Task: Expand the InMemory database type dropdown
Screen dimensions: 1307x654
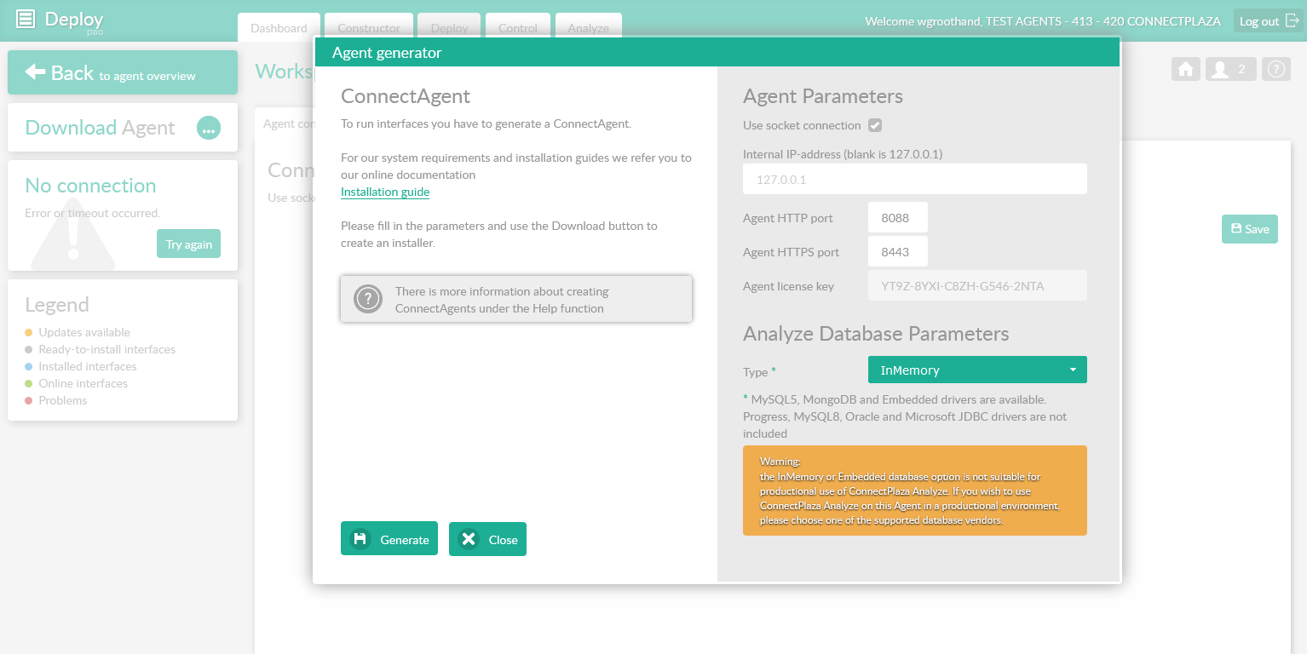Action: click(977, 370)
